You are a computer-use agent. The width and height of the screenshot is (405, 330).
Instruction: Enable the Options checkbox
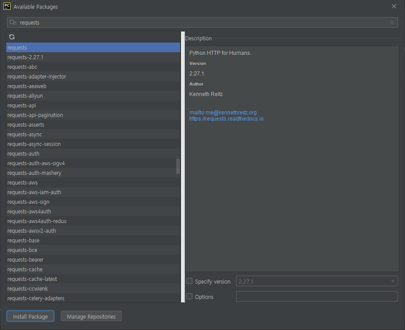[x=189, y=296]
